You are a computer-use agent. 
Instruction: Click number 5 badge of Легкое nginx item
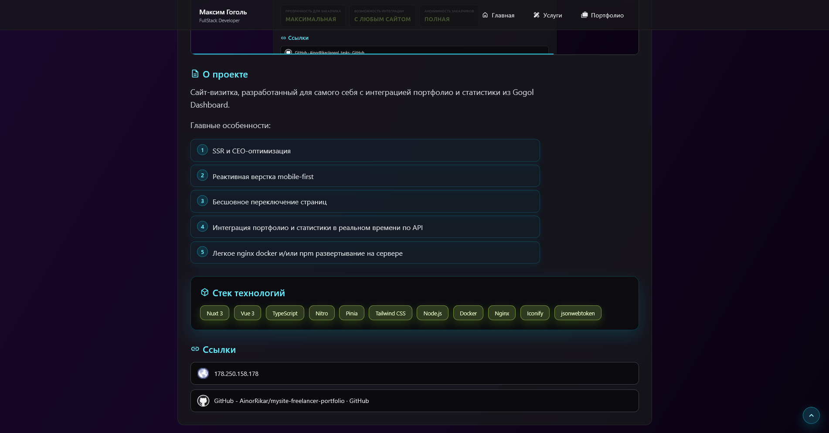click(x=202, y=252)
